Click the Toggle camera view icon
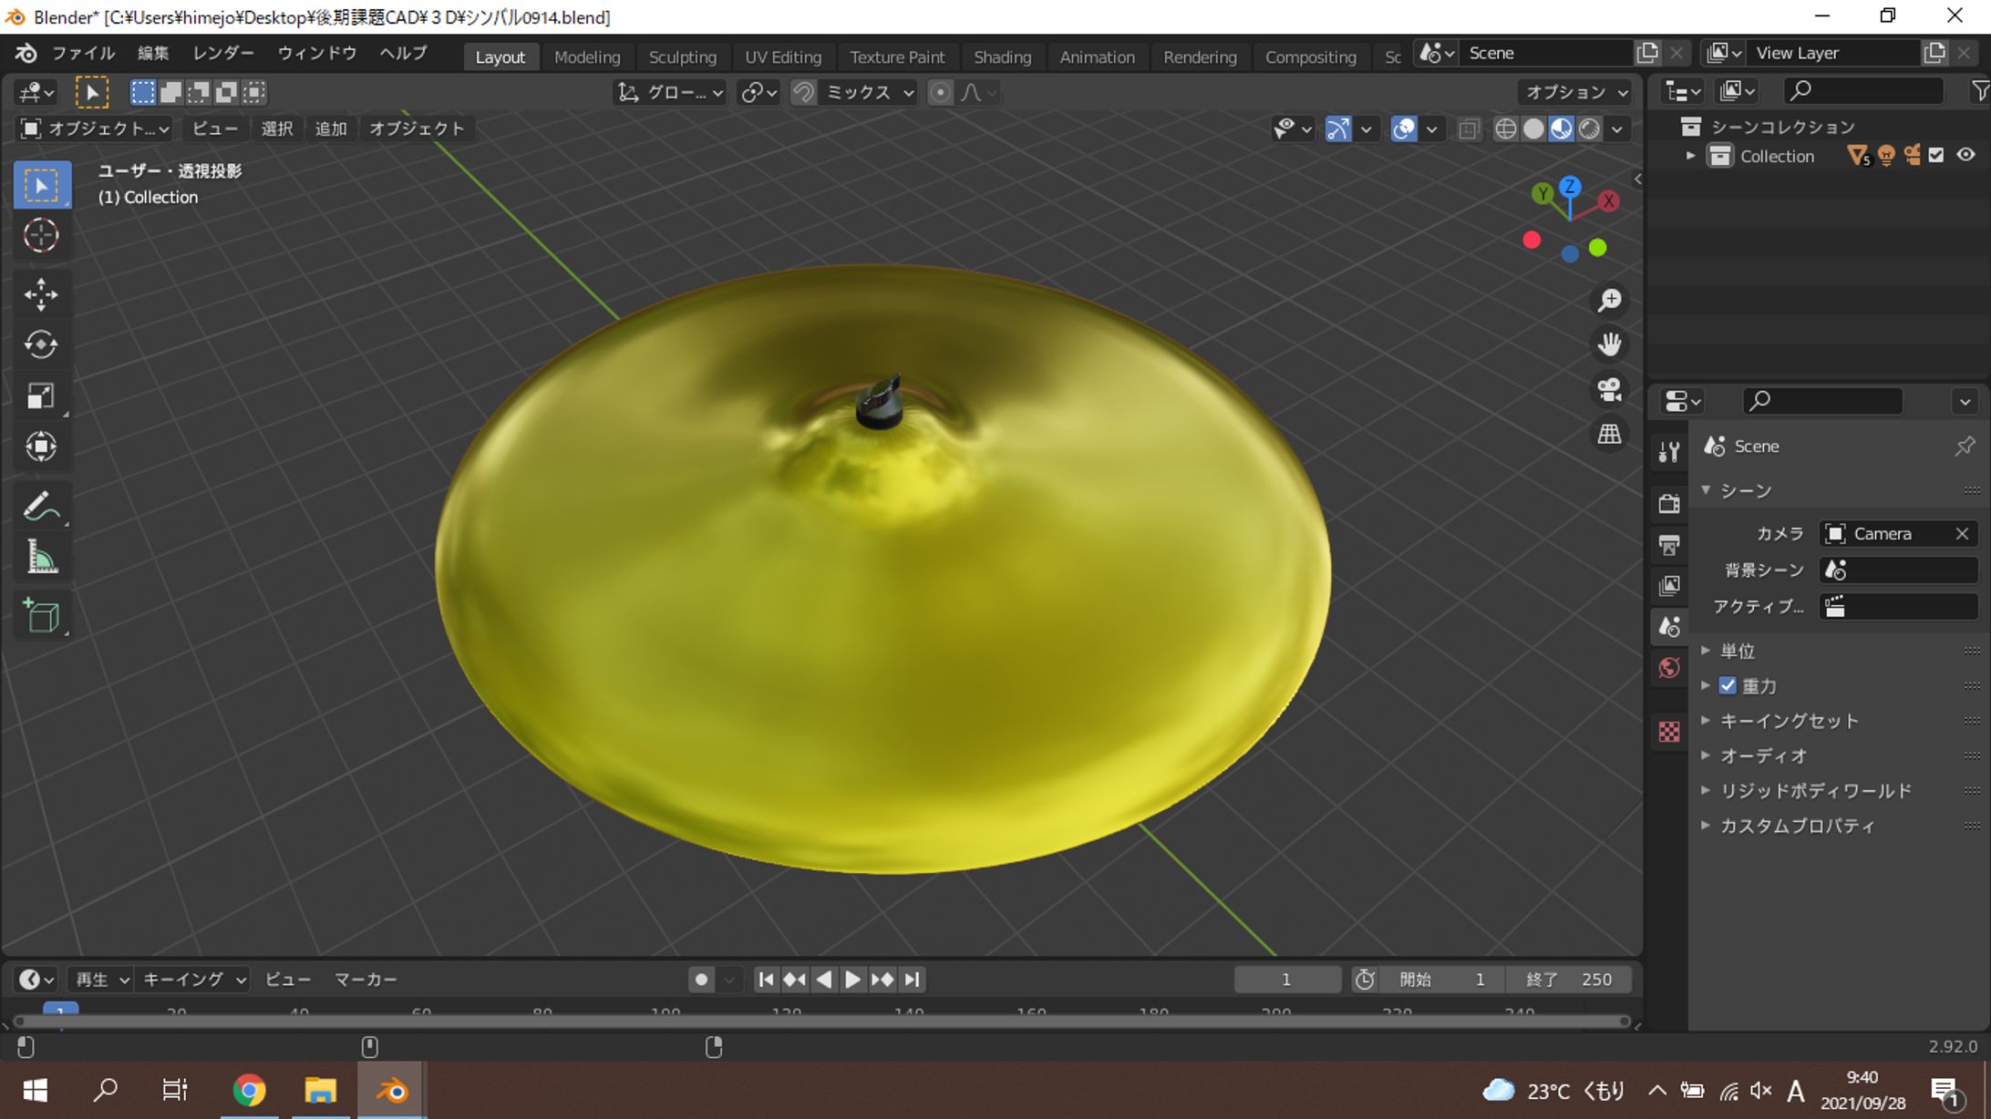The height and width of the screenshot is (1119, 1991). point(1609,390)
